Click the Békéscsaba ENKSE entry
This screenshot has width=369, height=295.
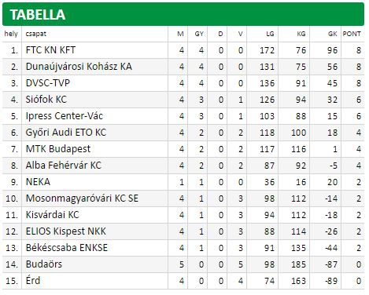pos(67,248)
